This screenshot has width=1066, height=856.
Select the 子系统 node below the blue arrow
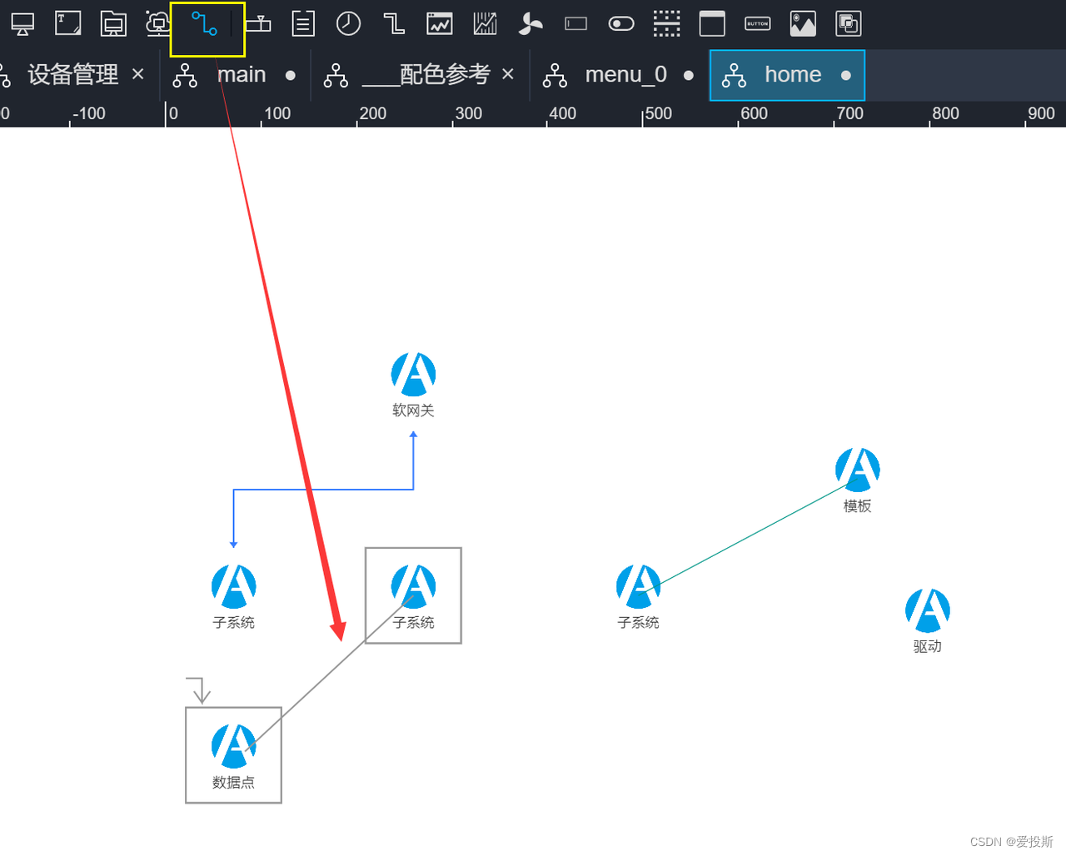click(x=234, y=597)
